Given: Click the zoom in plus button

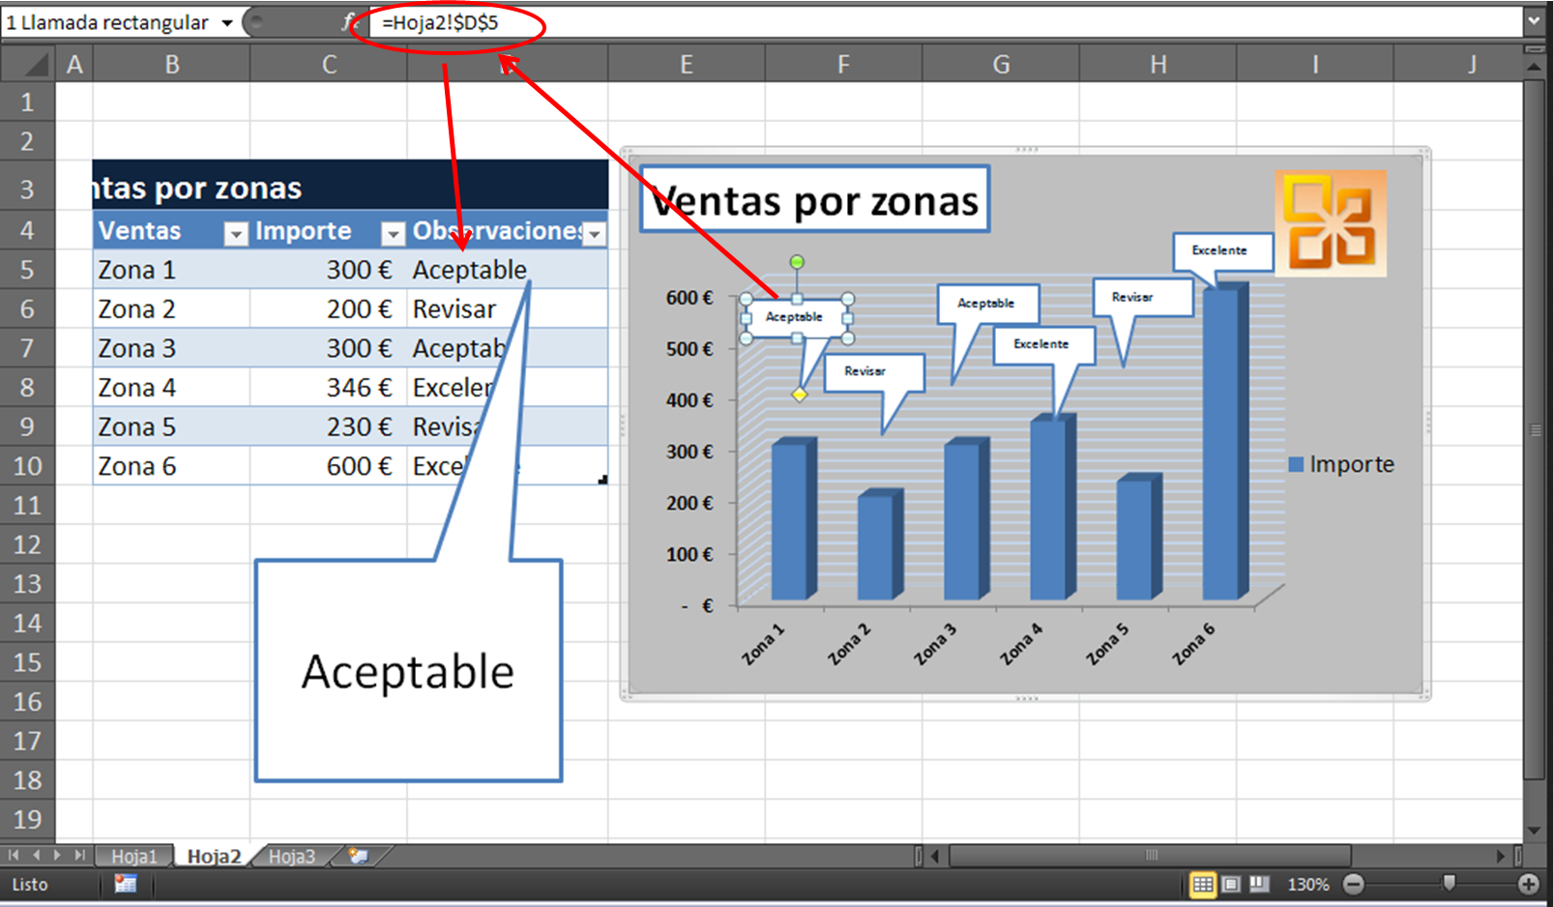Looking at the screenshot, I should pyautogui.click(x=1528, y=884).
